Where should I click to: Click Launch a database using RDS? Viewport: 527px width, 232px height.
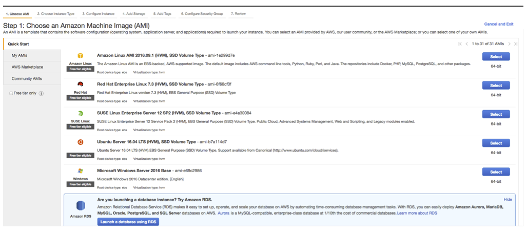pos(128,222)
